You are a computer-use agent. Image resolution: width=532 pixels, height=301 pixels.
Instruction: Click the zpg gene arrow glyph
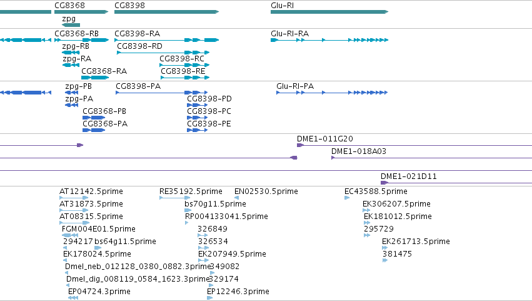click(71, 25)
